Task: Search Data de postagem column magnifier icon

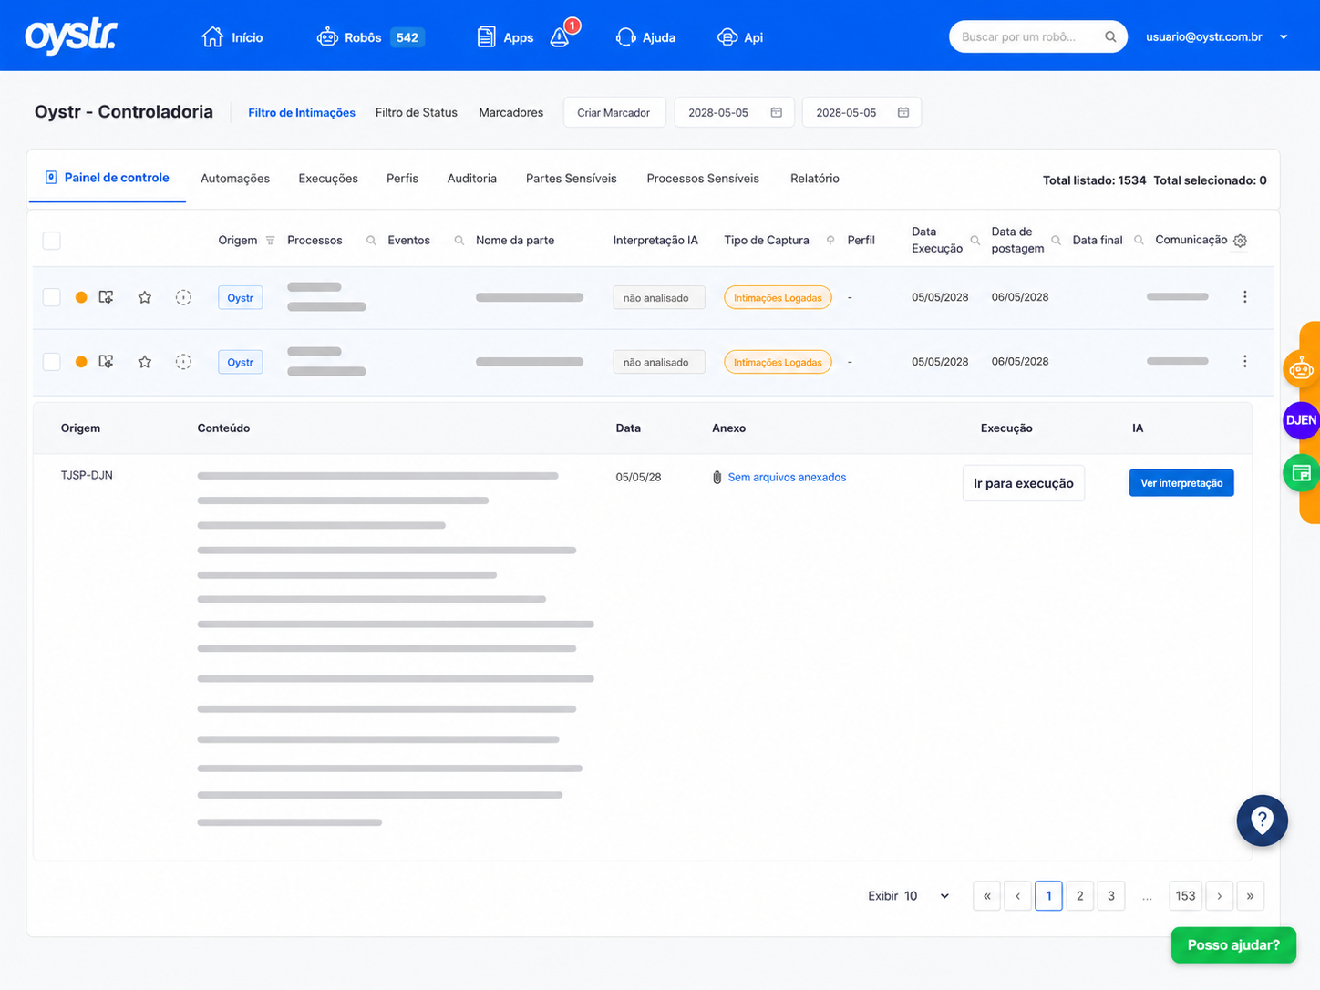Action: coord(1056,241)
